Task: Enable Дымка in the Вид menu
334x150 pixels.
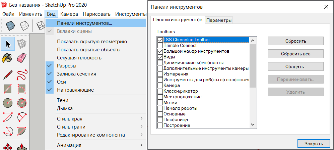Action: [95, 108]
